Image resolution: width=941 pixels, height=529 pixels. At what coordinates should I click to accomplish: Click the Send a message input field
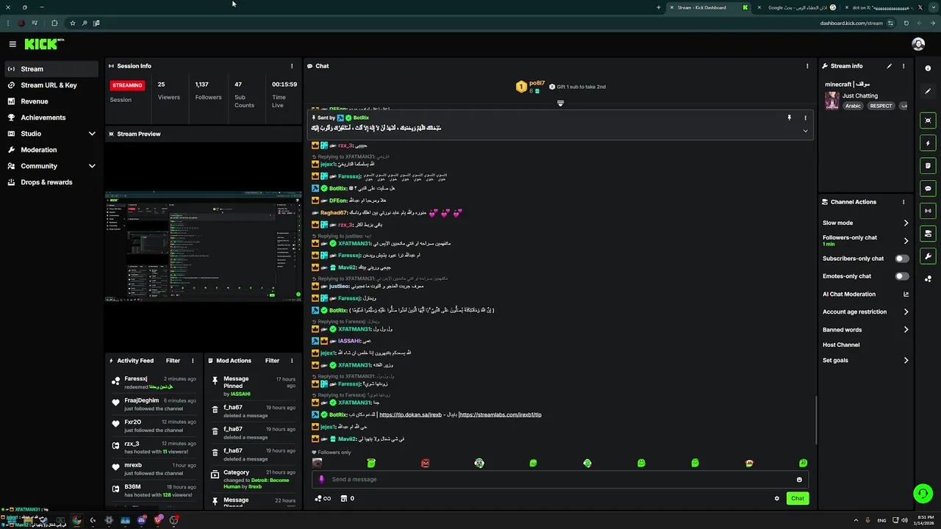click(560, 479)
